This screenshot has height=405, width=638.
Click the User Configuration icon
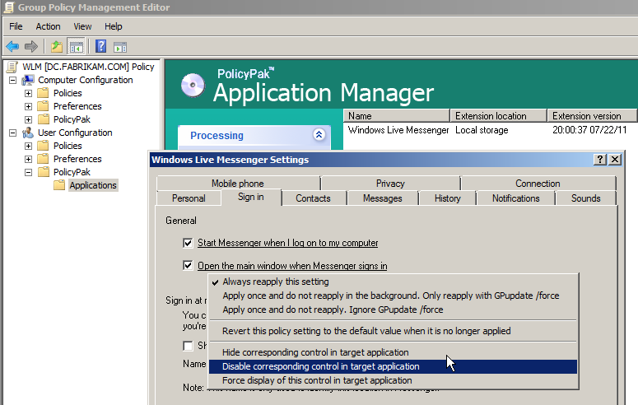28,133
